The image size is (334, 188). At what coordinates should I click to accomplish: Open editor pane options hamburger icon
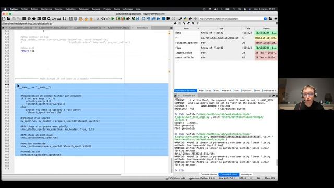pos(171,28)
